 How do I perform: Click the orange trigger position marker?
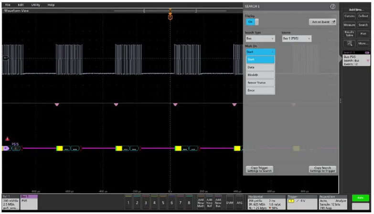pos(170,17)
